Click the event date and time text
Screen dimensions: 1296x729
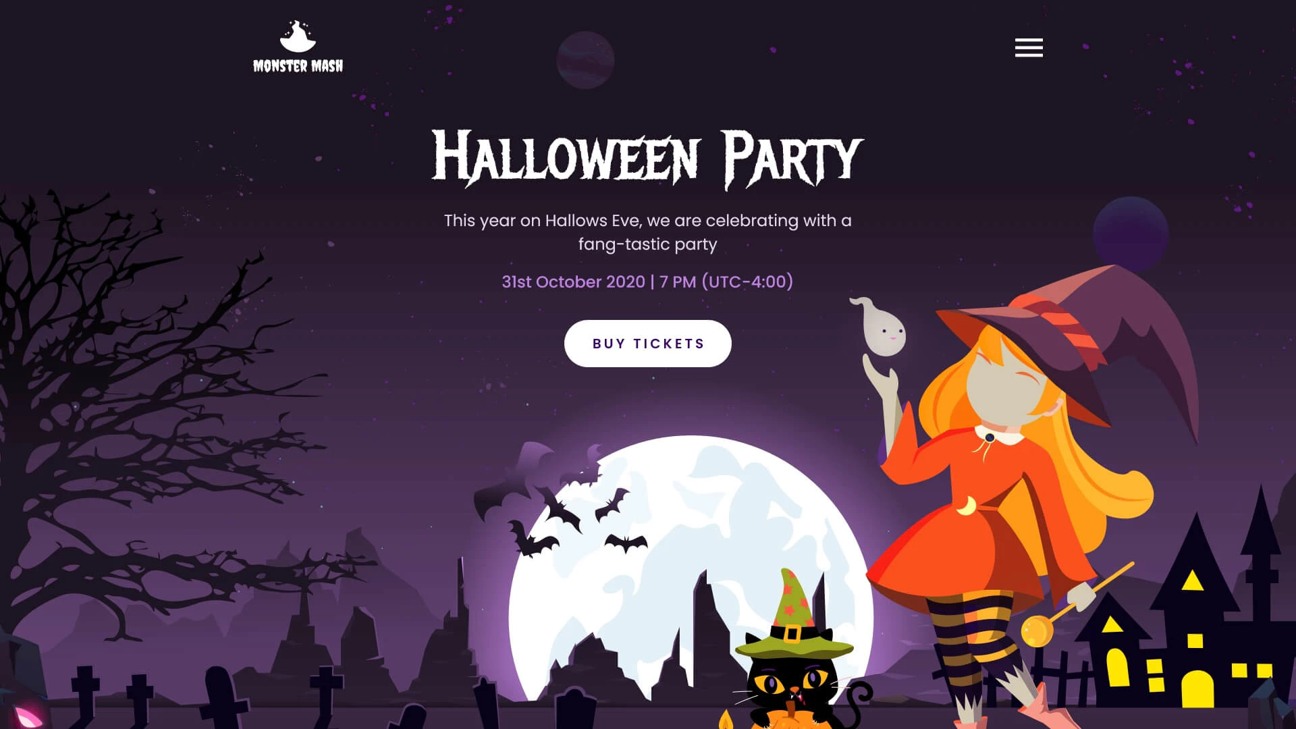pos(647,281)
